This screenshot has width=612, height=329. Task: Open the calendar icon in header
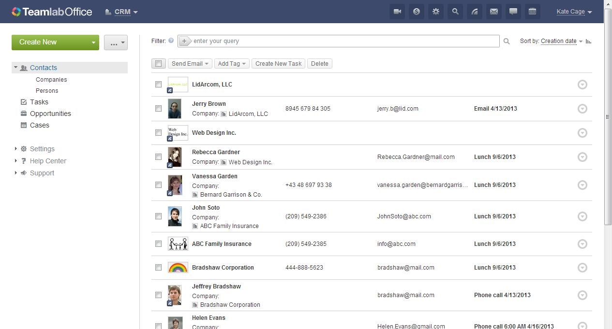(533, 12)
